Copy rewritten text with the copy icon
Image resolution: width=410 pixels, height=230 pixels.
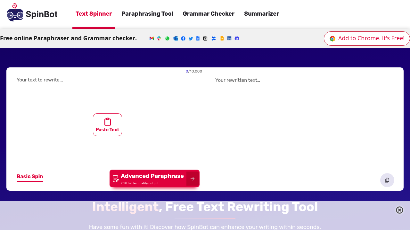coord(387,180)
